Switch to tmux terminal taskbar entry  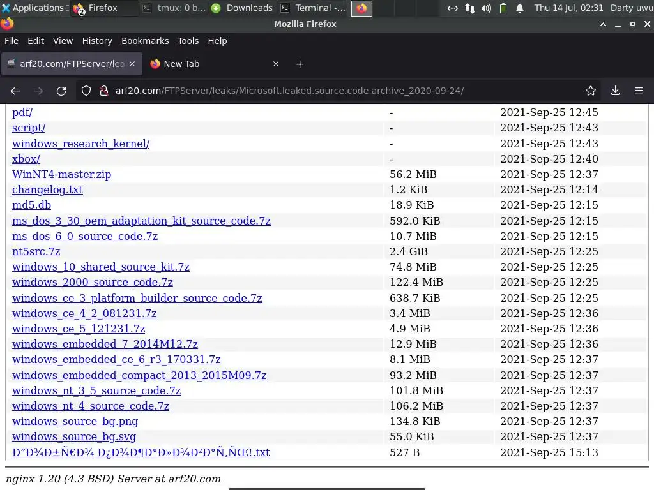coord(174,8)
